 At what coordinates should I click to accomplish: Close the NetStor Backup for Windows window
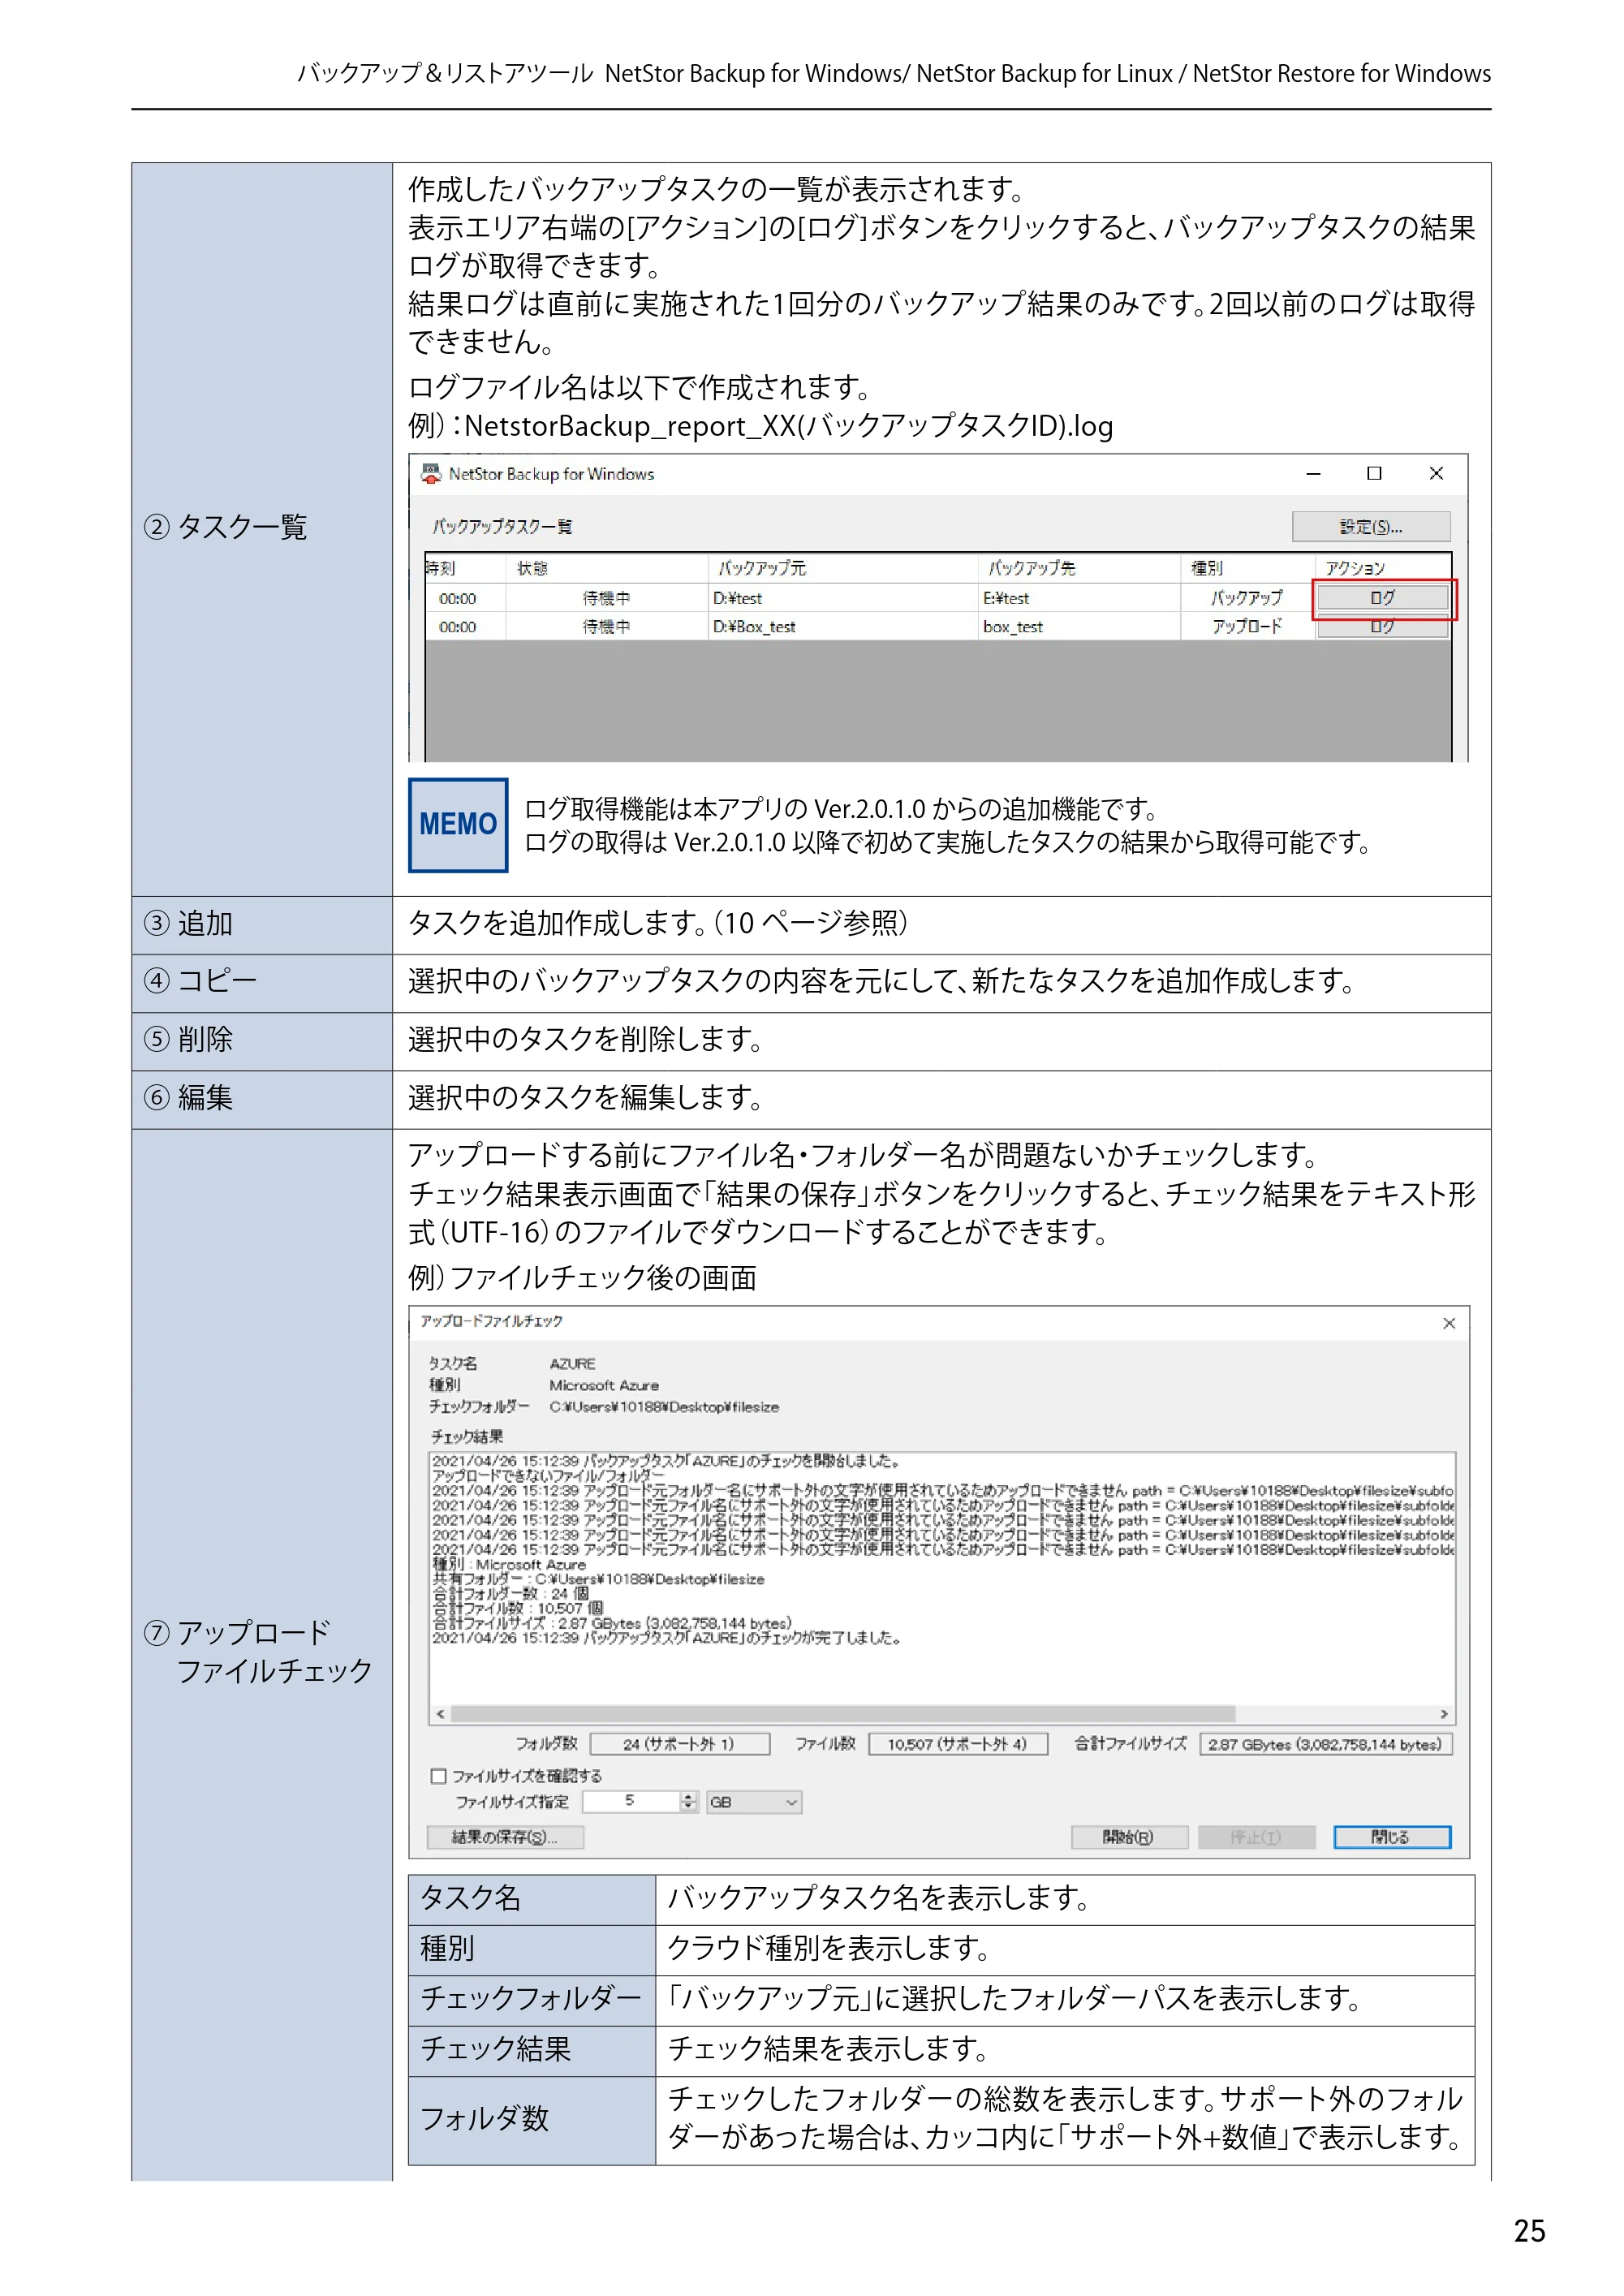(1436, 473)
